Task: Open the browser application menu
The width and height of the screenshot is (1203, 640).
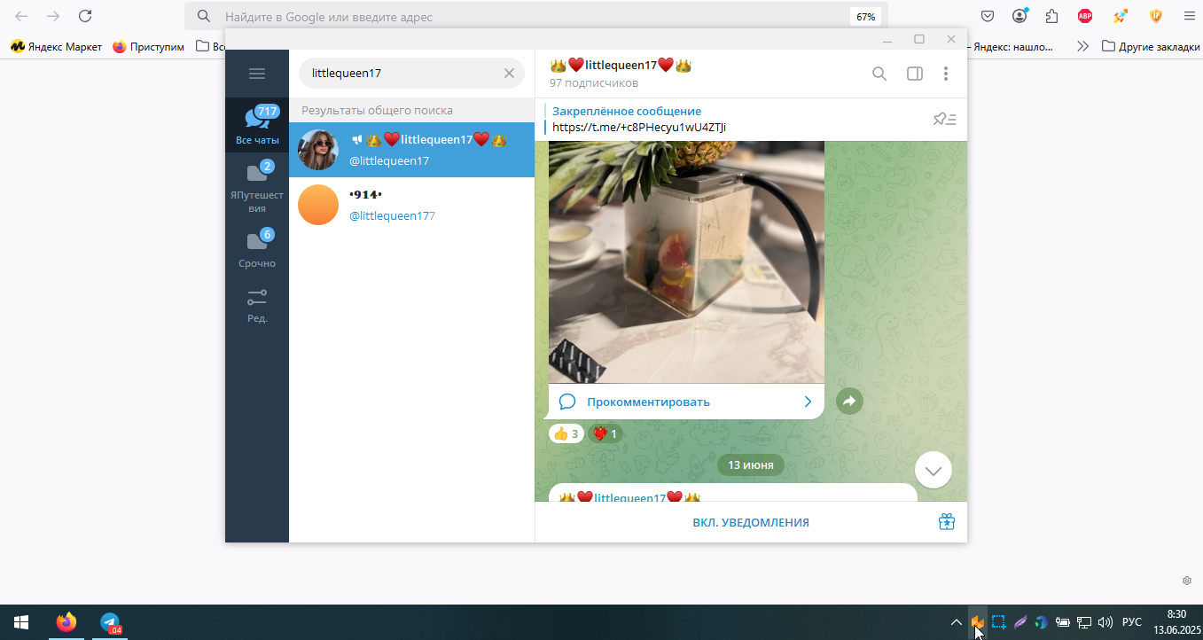Action: (1189, 16)
